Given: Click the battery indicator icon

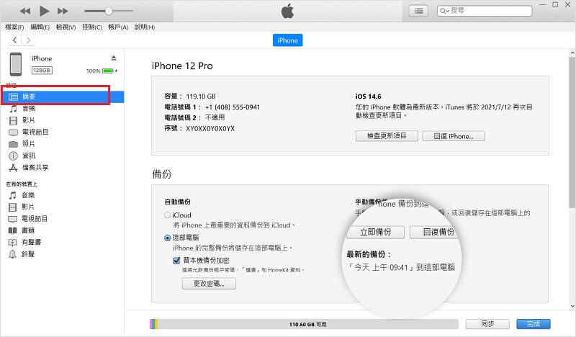Looking at the screenshot, I should pyautogui.click(x=108, y=71).
